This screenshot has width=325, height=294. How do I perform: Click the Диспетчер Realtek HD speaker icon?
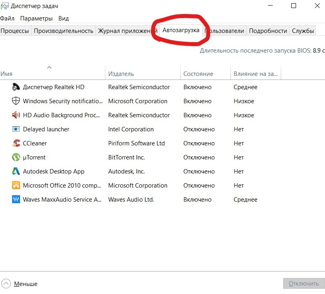16,87
